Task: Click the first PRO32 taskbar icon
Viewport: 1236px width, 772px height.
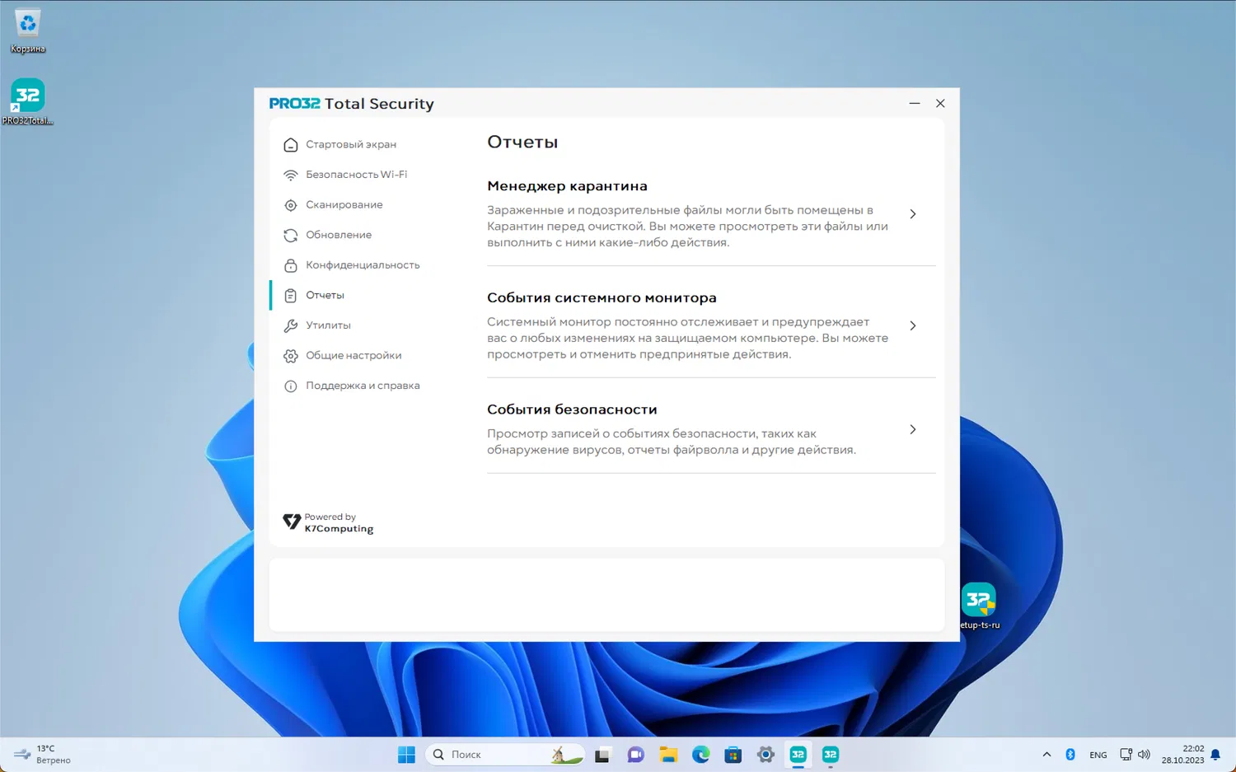Action: [x=798, y=755]
